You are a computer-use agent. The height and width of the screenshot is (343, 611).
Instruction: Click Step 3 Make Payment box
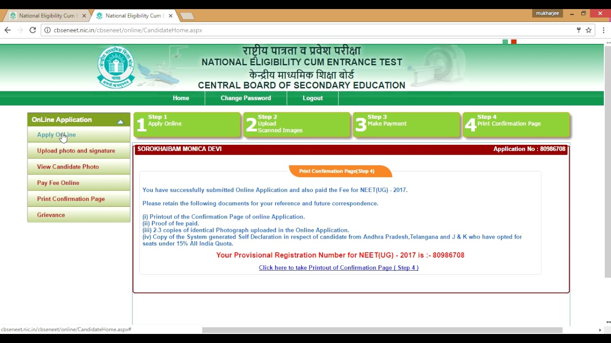[407, 125]
